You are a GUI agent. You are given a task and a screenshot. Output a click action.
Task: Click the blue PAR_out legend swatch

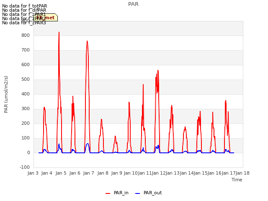137,193
